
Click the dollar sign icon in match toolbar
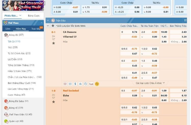75,84
